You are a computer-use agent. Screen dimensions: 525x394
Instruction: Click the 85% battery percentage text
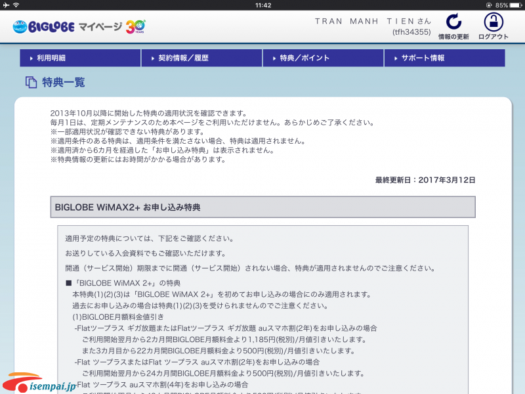pos(501,5)
